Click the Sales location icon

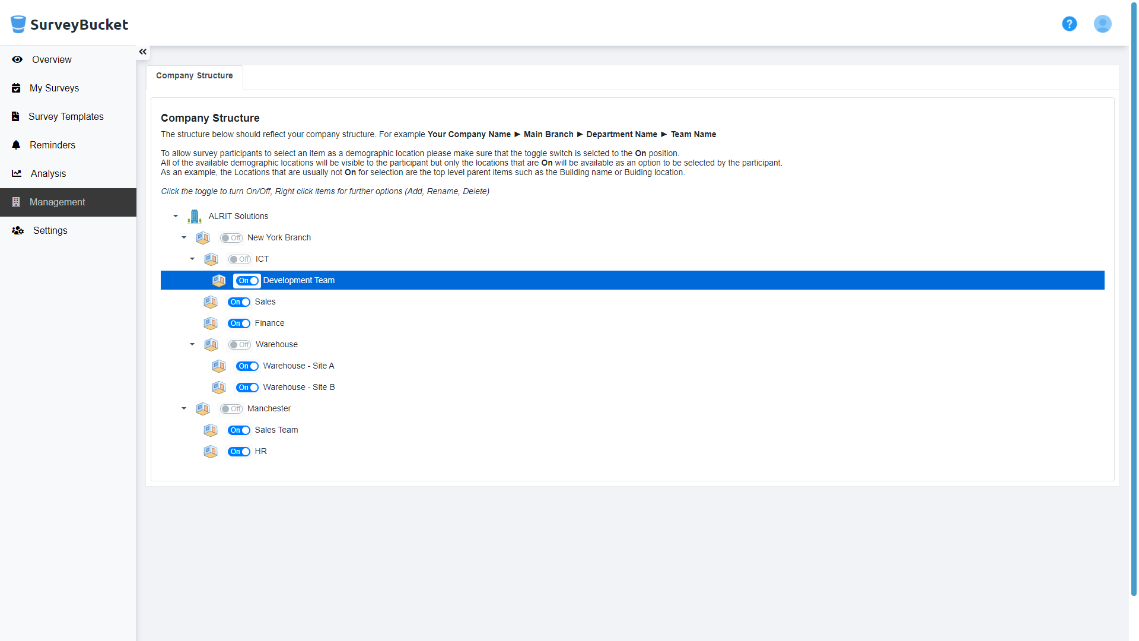(x=211, y=302)
